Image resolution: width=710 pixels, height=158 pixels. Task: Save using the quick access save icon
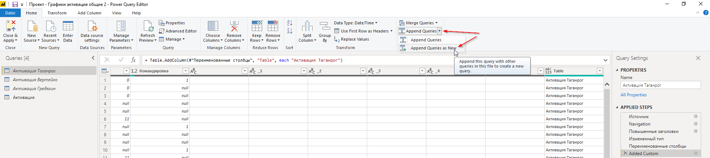pos(15,4)
